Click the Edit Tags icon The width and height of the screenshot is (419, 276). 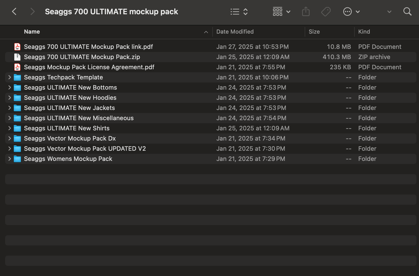pos(326,11)
